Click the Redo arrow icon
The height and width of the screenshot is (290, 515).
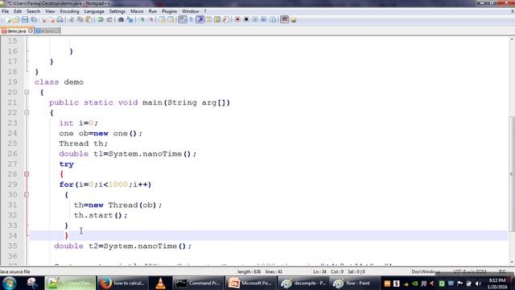click(x=109, y=20)
